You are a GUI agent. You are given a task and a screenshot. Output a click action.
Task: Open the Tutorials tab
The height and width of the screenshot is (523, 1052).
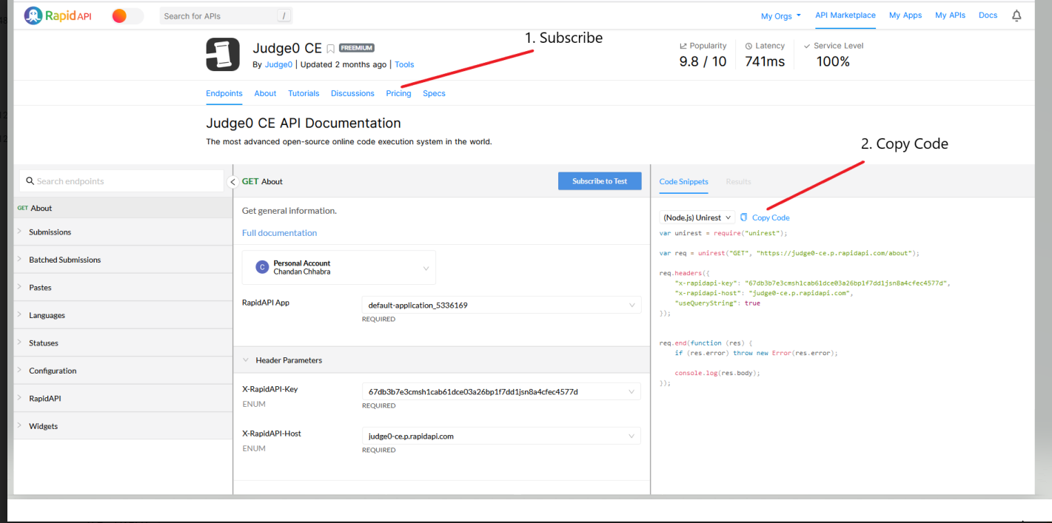304,93
